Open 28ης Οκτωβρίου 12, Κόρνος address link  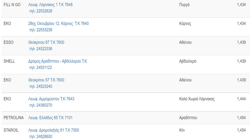point(59,24)
